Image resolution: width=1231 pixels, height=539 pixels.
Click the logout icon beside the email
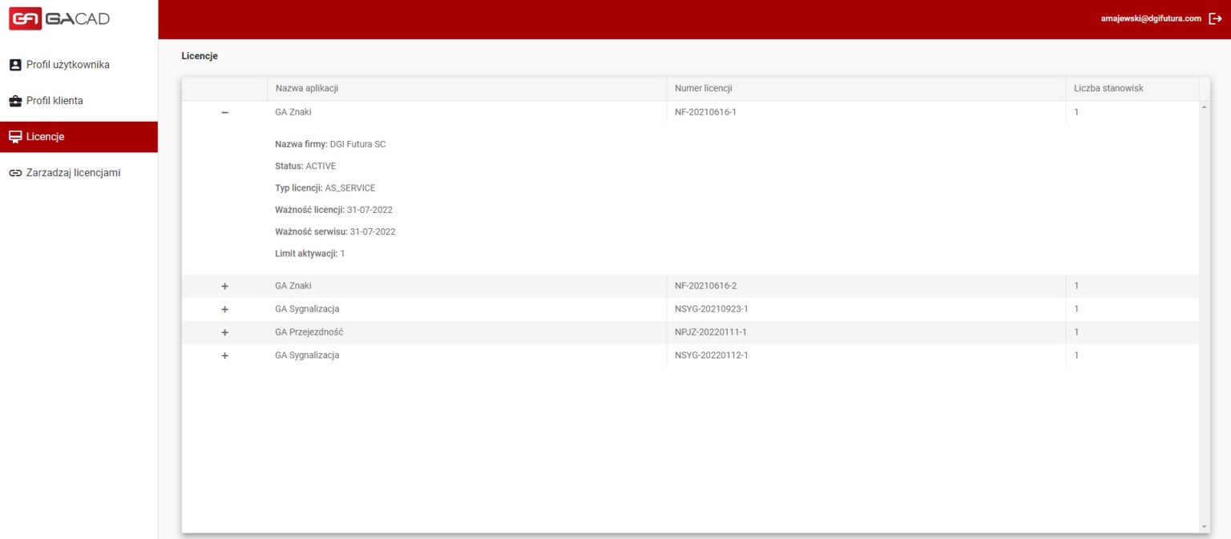pyautogui.click(x=1215, y=18)
